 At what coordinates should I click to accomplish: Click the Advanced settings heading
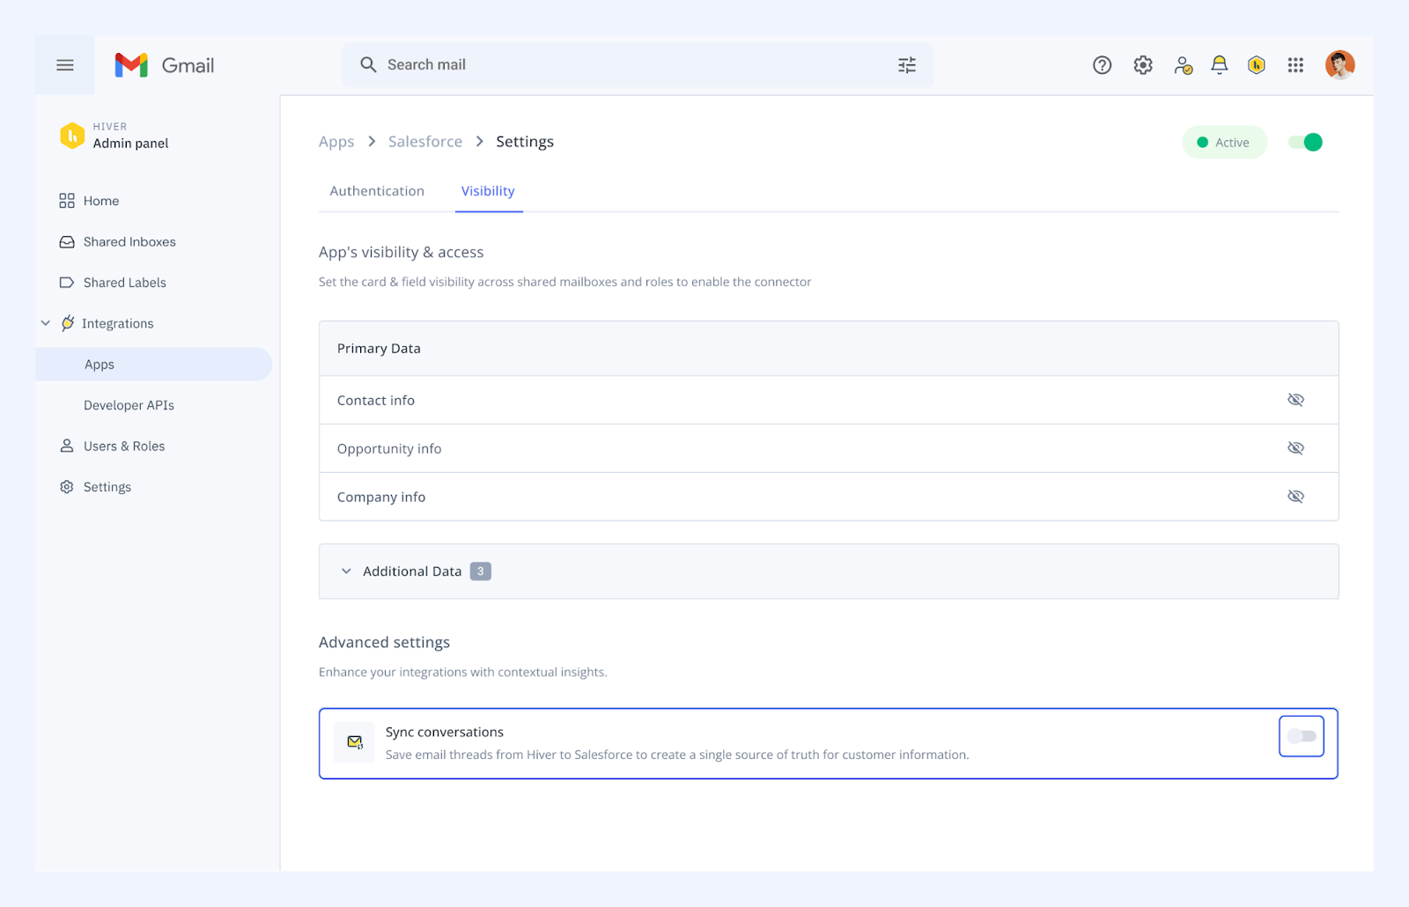click(x=384, y=643)
